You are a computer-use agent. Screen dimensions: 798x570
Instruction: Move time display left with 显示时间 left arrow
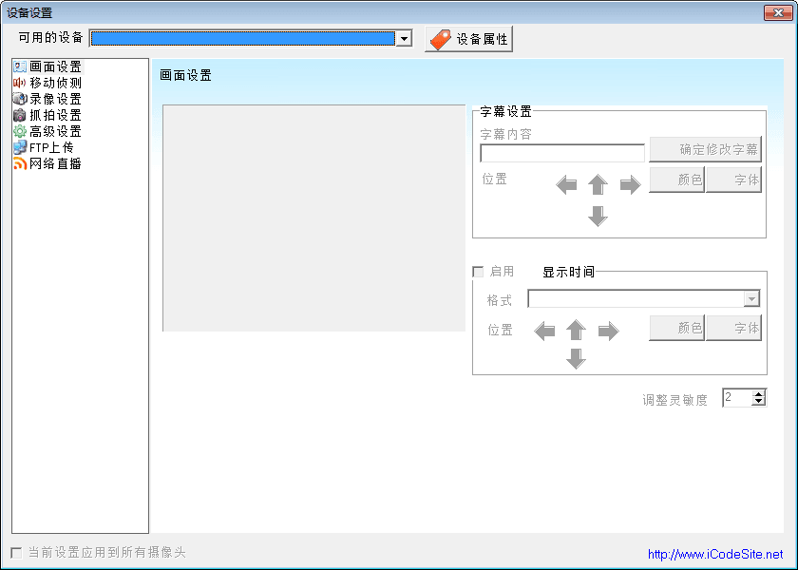[x=544, y=332]
